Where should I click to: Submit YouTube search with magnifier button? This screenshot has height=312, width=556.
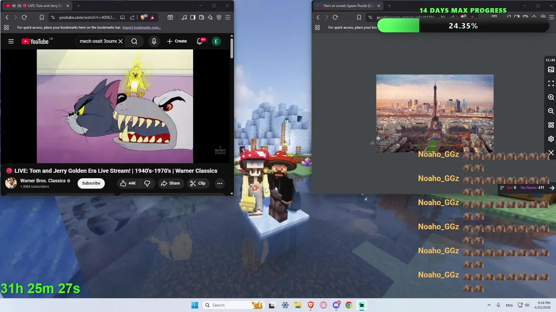(x=134, y=41)
